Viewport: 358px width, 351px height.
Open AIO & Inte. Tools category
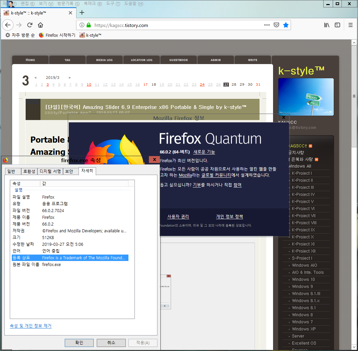308,272
